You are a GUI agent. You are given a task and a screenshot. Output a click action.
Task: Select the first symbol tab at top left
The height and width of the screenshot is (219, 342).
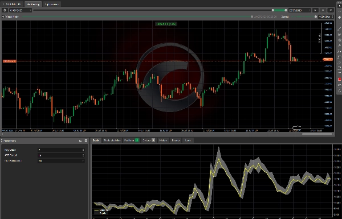tap(12, 4)
